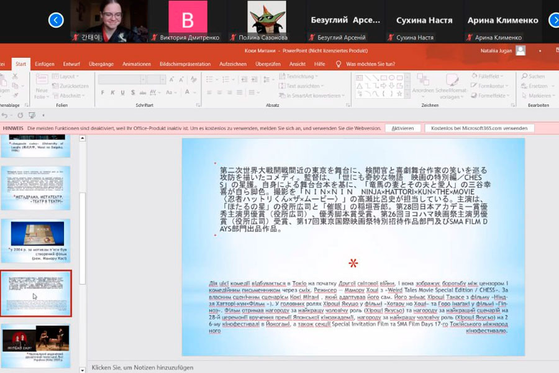This screenshot has height=373, width=559.
Task: Toggle center text alignment
Action: coord(220,93)
